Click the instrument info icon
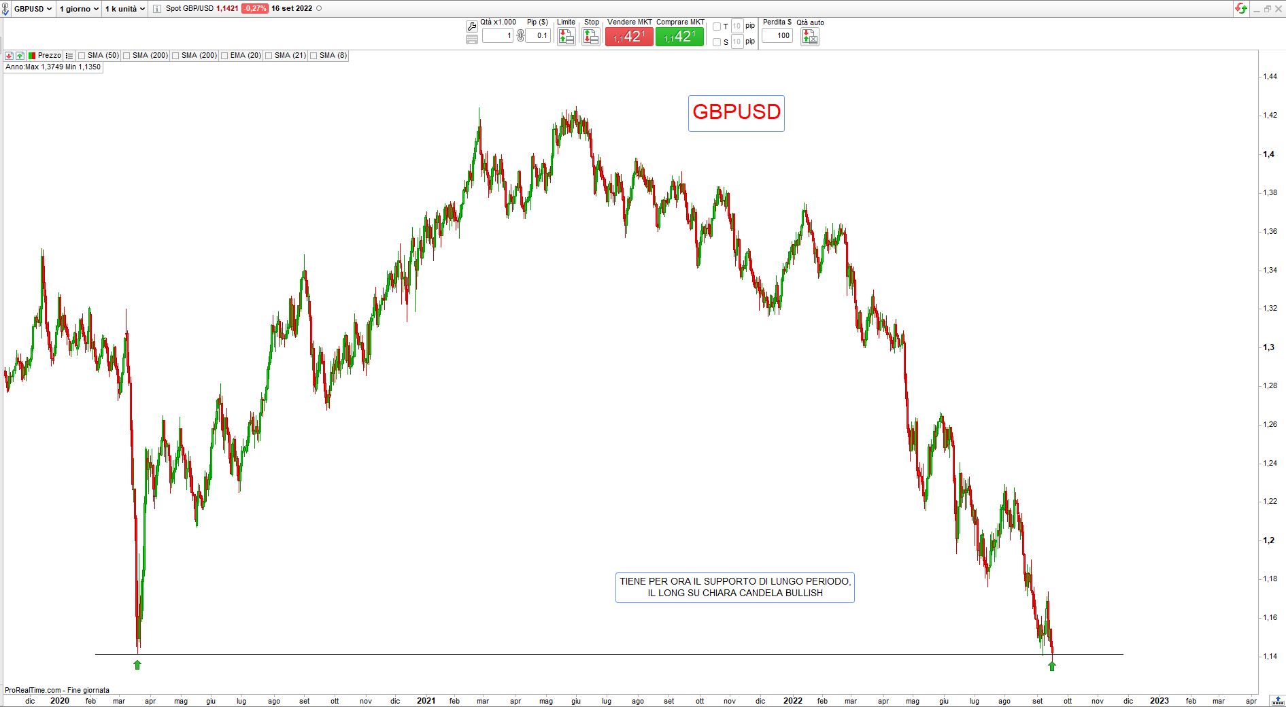The image size is (1286, 707). tap(157, 9)
